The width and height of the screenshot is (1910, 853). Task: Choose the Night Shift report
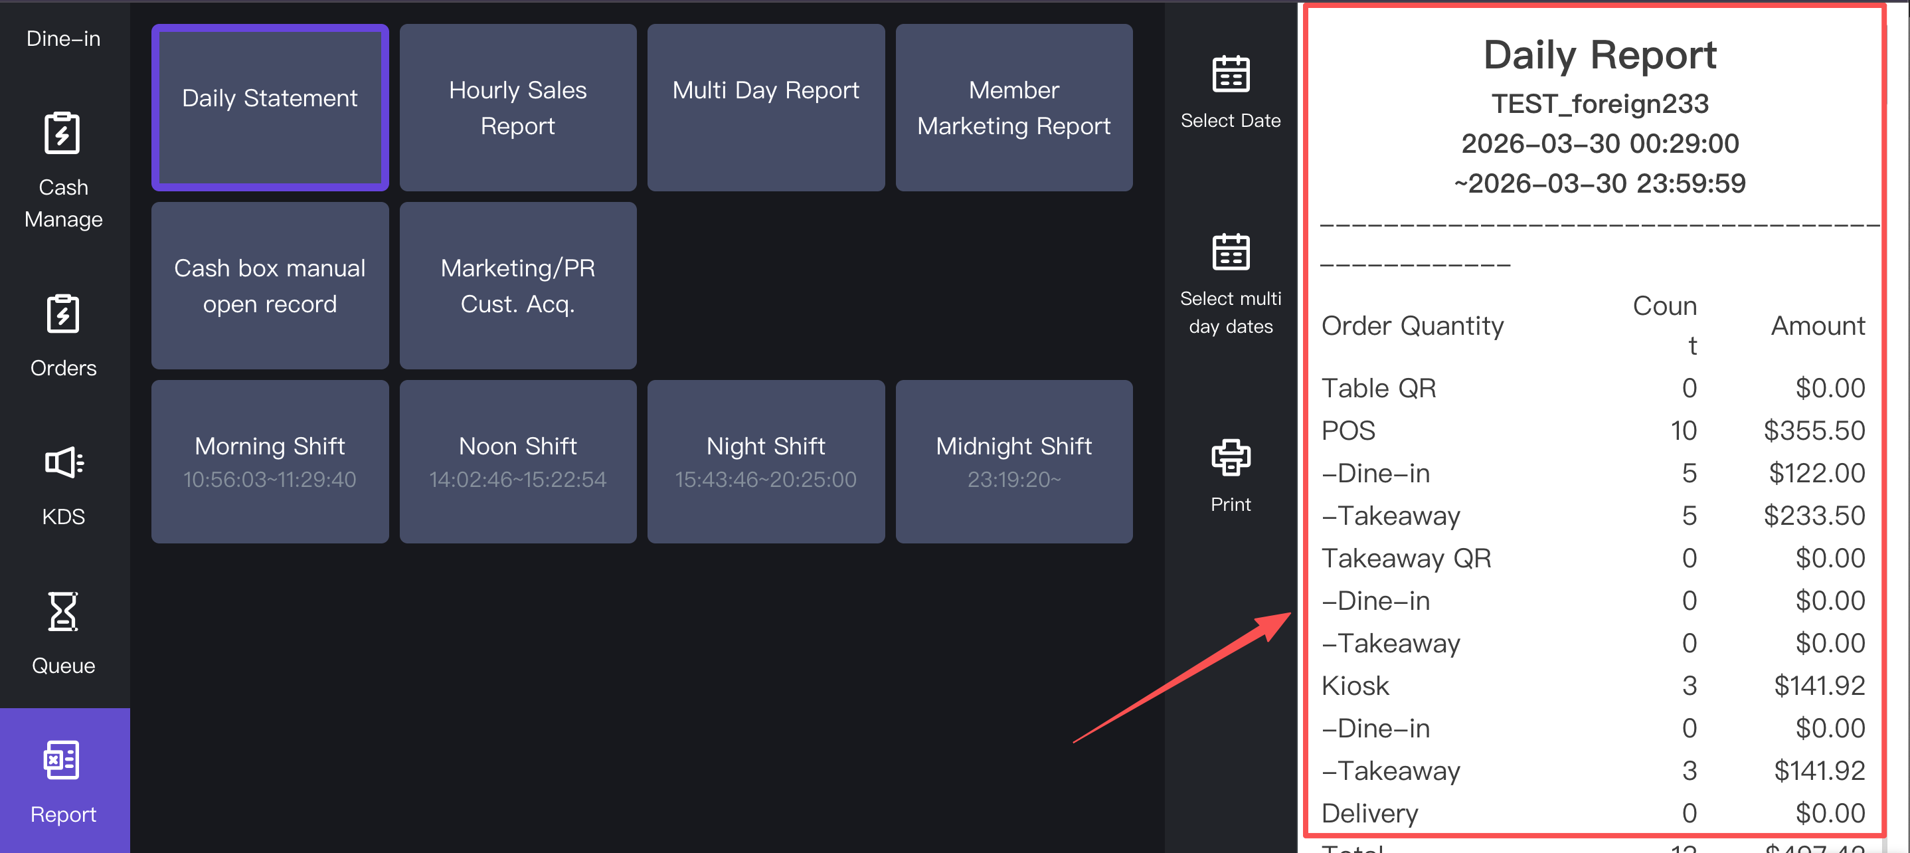tap(765, 461)
